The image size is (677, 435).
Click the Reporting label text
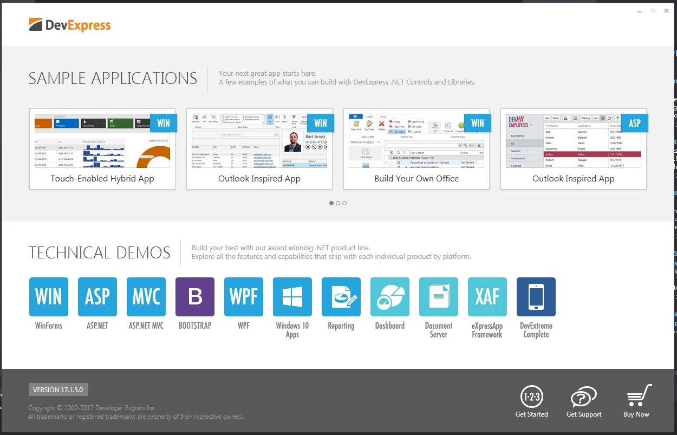click(341, 326)
